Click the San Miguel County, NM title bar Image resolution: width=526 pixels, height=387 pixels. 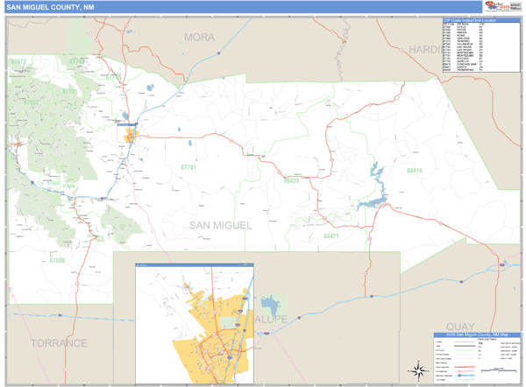pos(54,7)
